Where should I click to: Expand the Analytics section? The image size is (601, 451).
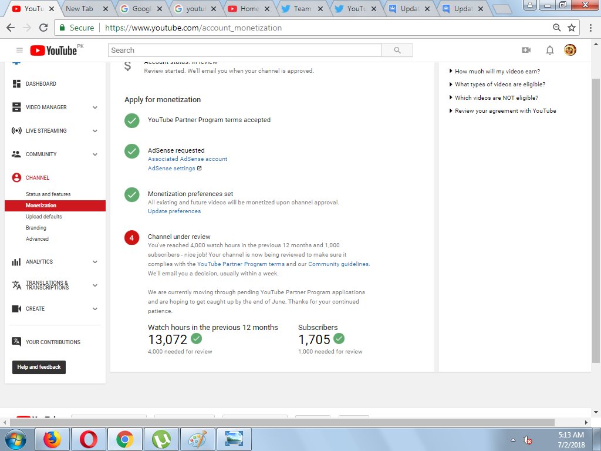tap(95, 262)
